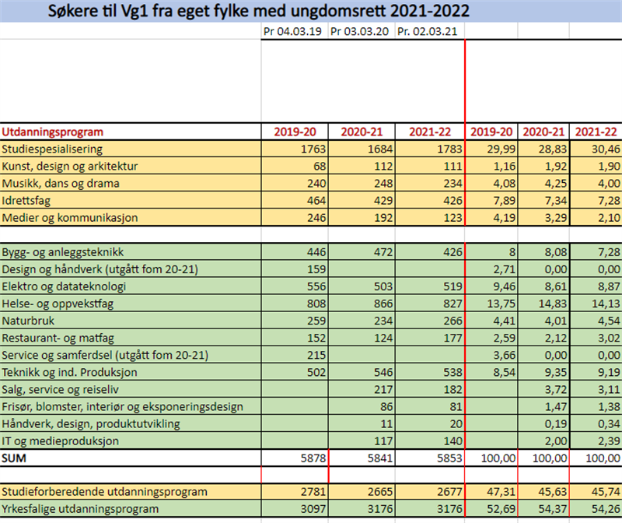This screenshot has width=622, height=523.
Task: Click the 'Pr 04.03.19' date cell
Action: pyautogui.click(x=295, y=32)
